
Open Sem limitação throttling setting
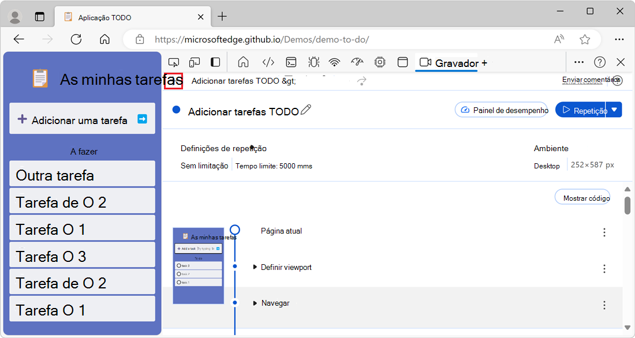click(204, 166)
